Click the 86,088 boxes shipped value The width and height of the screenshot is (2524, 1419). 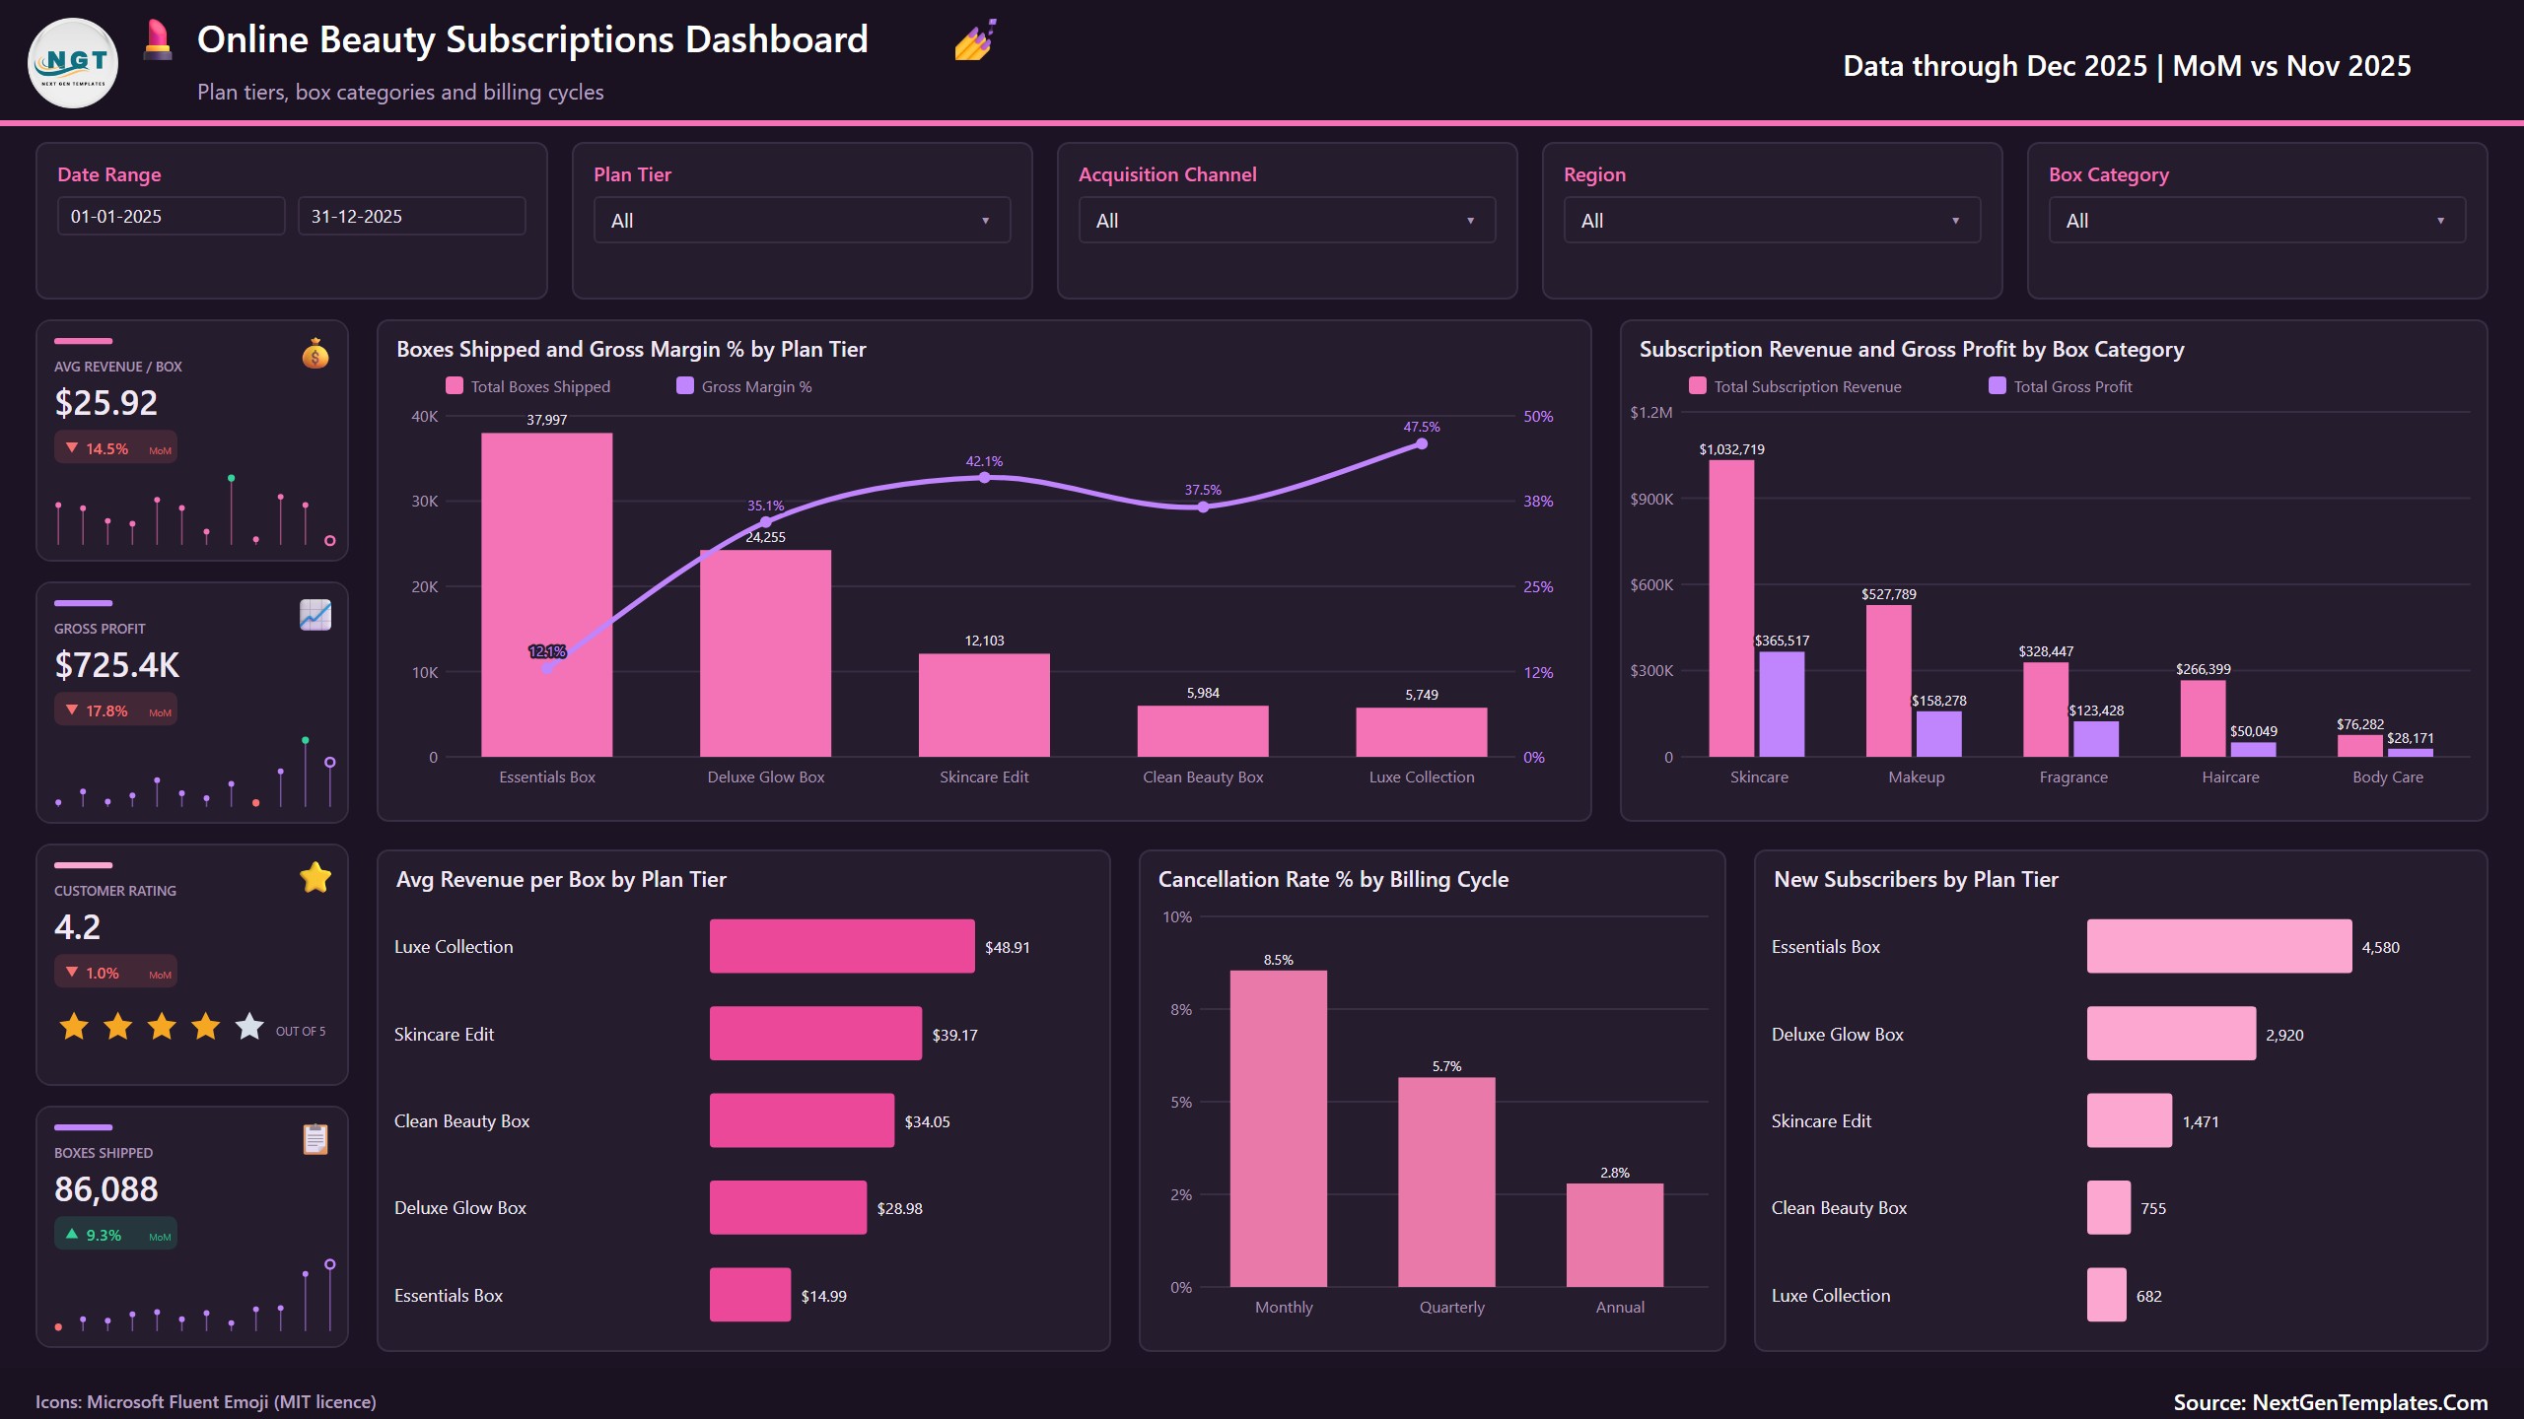105,1189
